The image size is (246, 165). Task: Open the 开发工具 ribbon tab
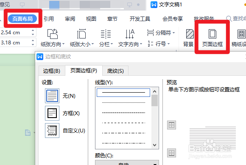point(140,19)
